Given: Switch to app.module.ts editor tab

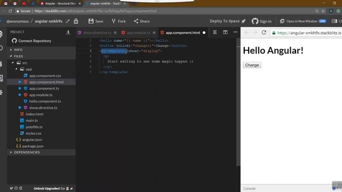Looking at the screenshot, I should (138, 33).
